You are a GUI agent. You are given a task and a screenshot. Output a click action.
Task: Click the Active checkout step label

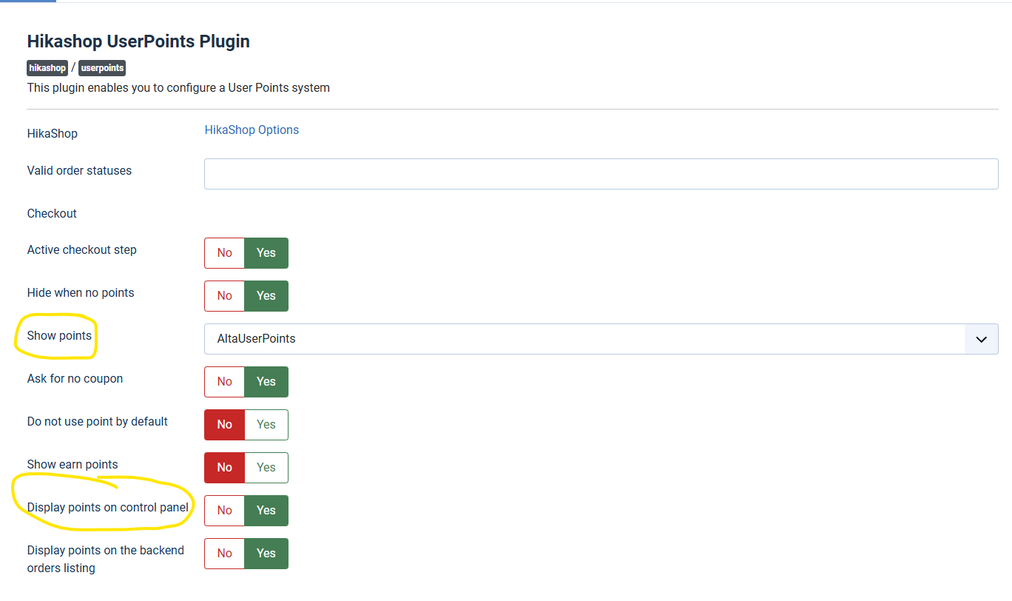click(82, 250)
